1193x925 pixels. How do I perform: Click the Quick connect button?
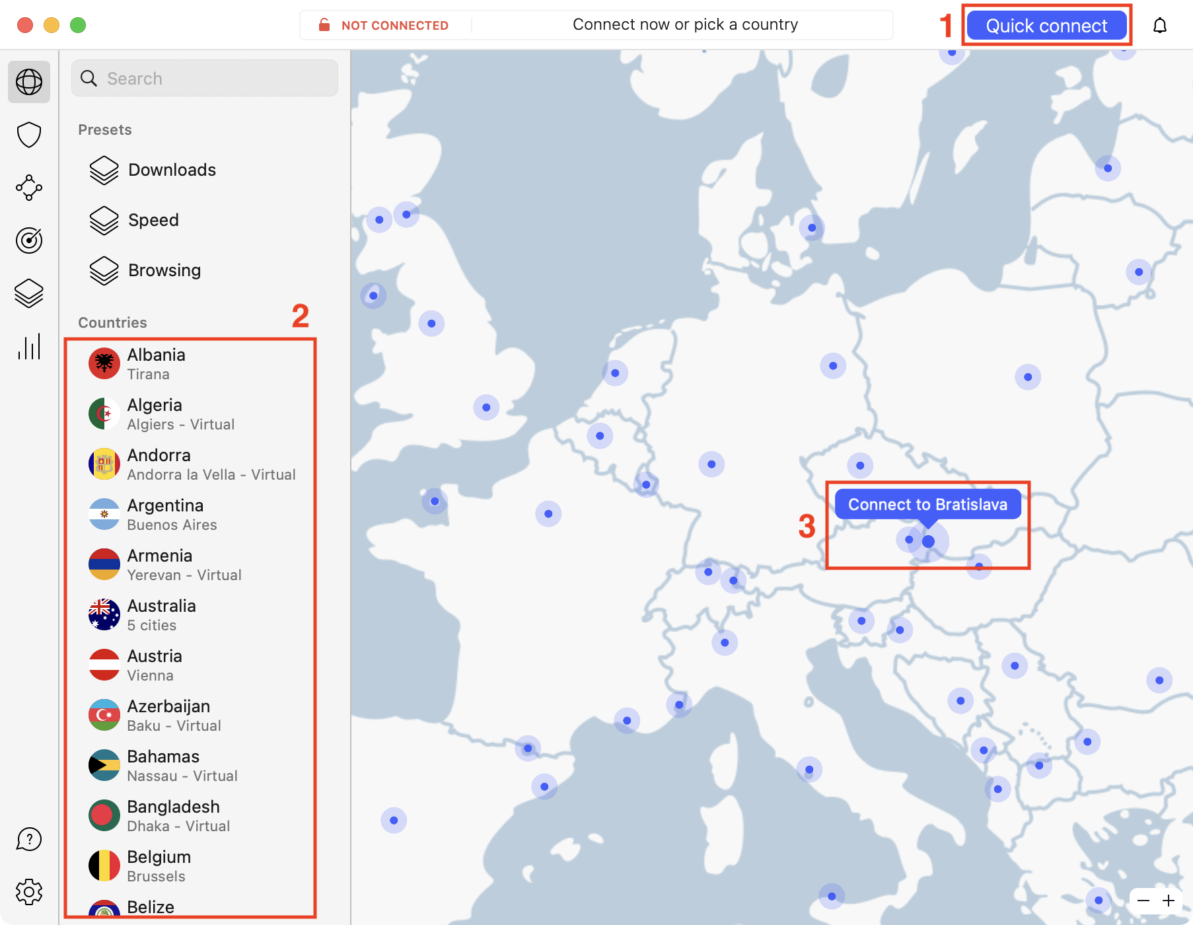click(1046, 26)
